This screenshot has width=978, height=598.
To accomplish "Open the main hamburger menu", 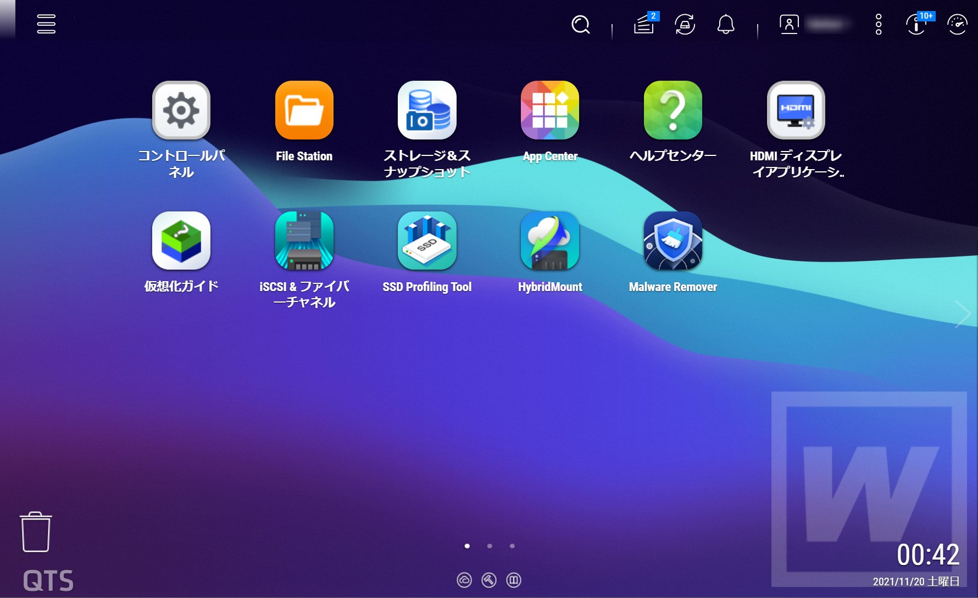I will pos(46,24).
